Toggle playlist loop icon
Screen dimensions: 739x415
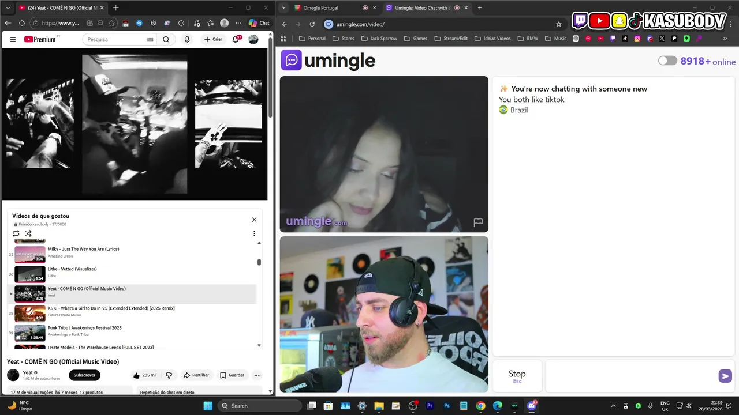pos(16,233)
